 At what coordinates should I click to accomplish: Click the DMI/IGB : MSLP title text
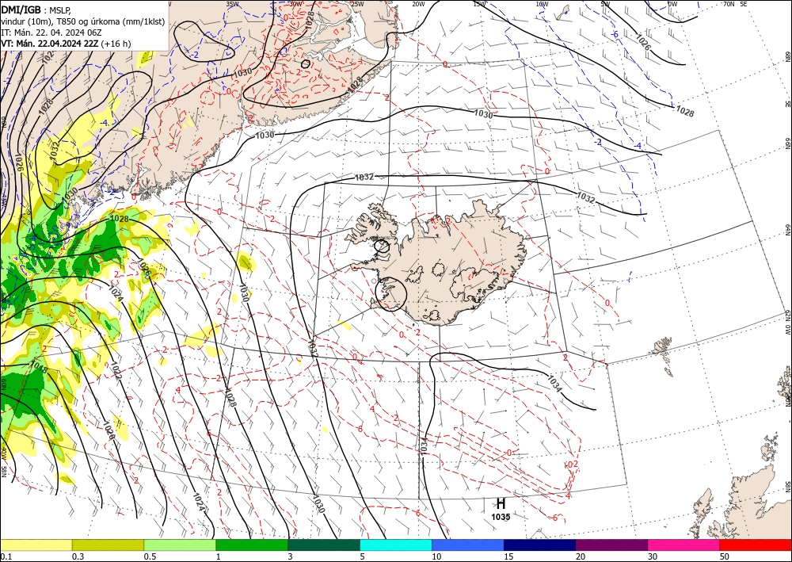36,9
